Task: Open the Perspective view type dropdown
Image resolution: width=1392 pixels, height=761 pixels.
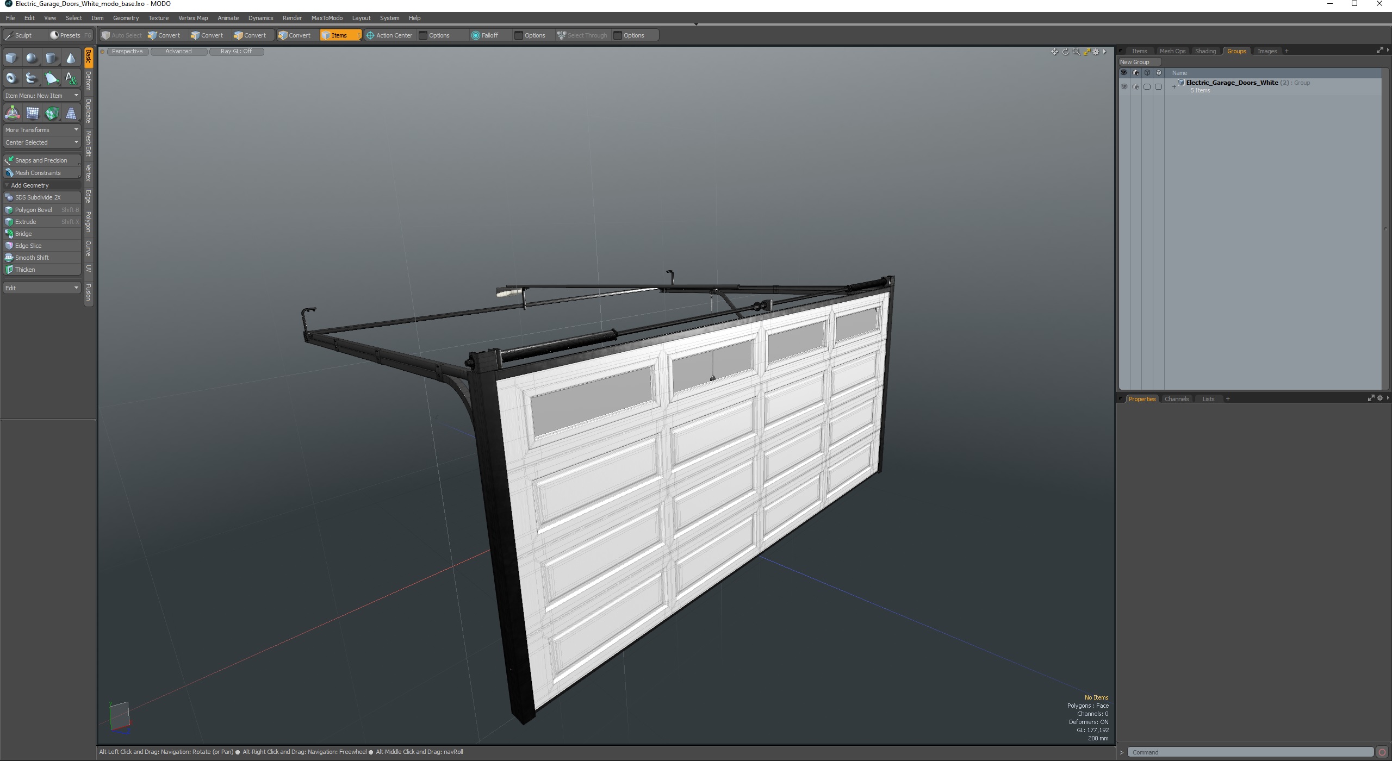Action: [128, 52]
